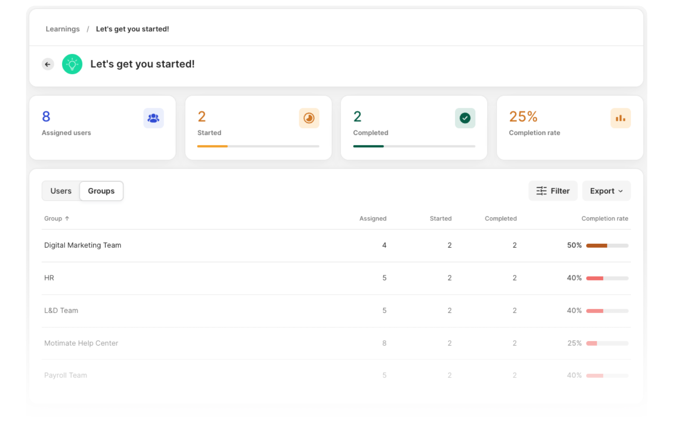This screenshot has height=430, width=674.
Task: Go to Learnings breadcrumb link
Action: pyautogui.click(x=62, y=29)
